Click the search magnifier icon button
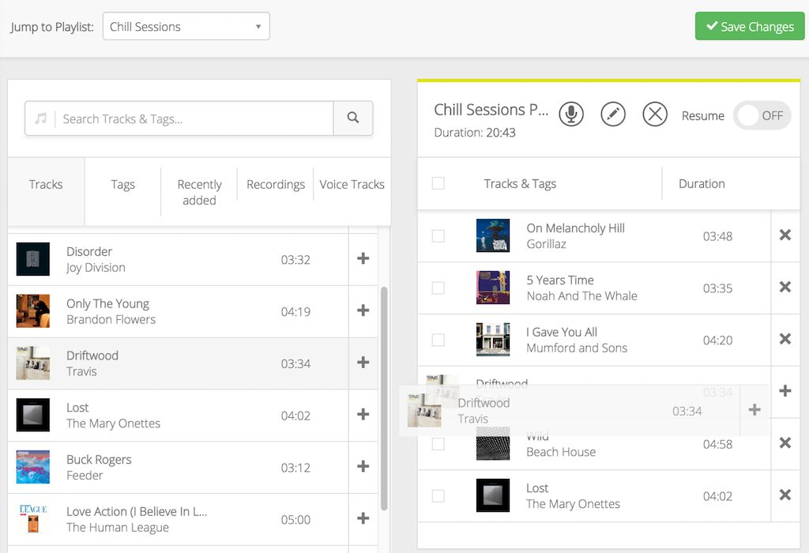 pos(353,118)
